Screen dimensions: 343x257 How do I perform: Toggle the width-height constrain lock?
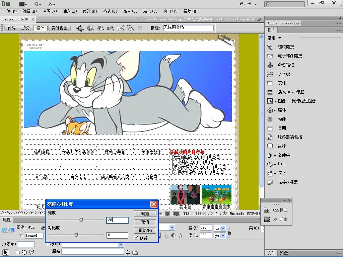(229, 233)
